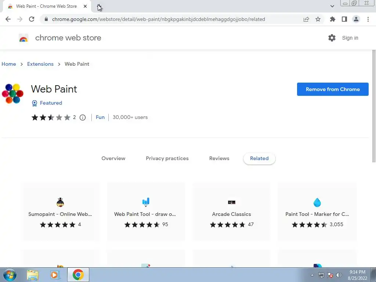Open a new browser tab
This screenshot has height=282, width=376.
click(x=99, y=7)
